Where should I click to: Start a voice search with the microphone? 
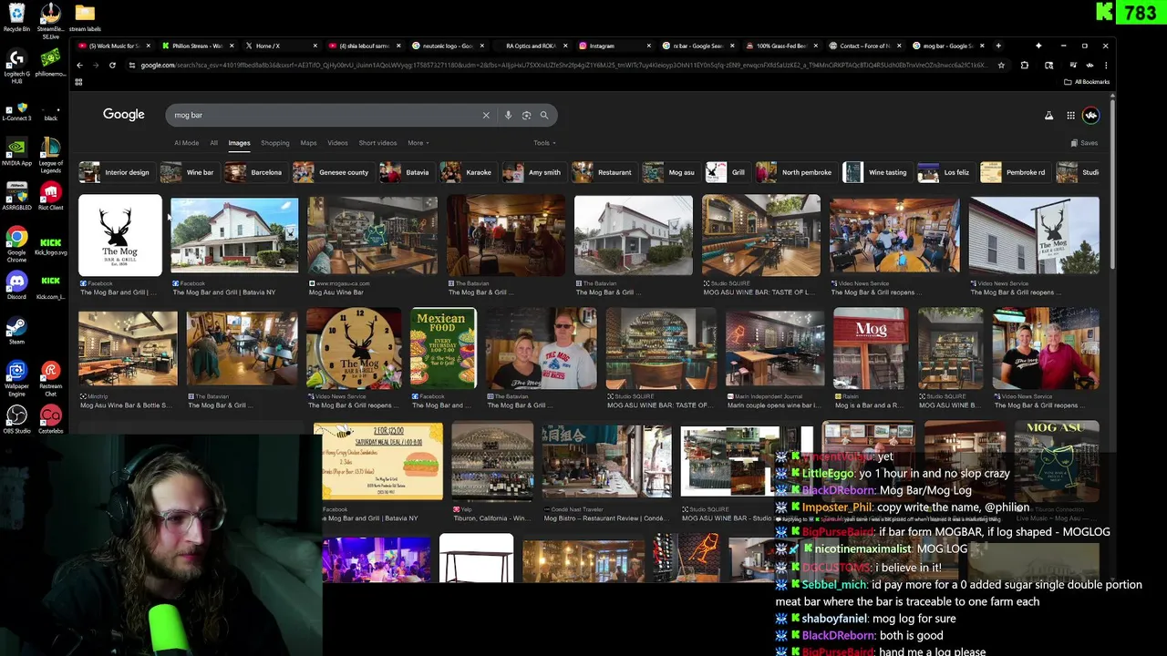[508, 116]
